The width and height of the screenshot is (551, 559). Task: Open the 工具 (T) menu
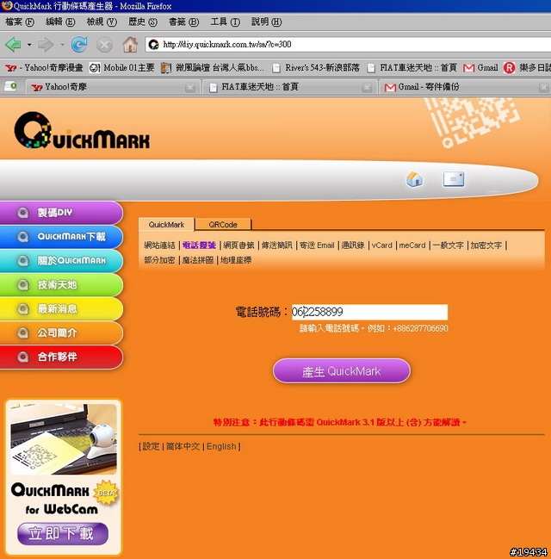[225, 22]
